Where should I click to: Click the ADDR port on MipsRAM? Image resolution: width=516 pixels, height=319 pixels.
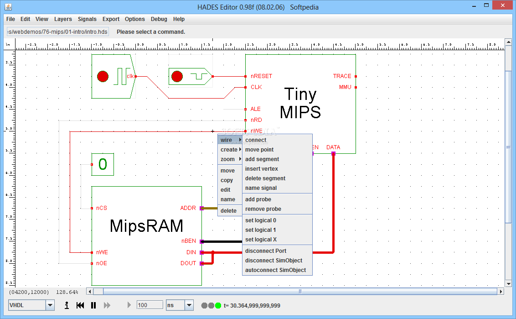pos(202,208)
